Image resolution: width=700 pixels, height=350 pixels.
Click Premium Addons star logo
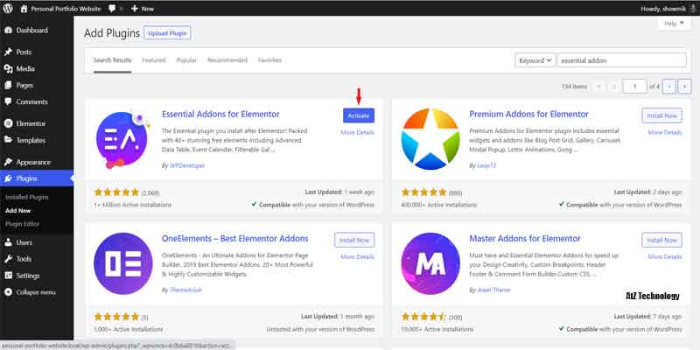pyautogui.click(x=430, y=139)
